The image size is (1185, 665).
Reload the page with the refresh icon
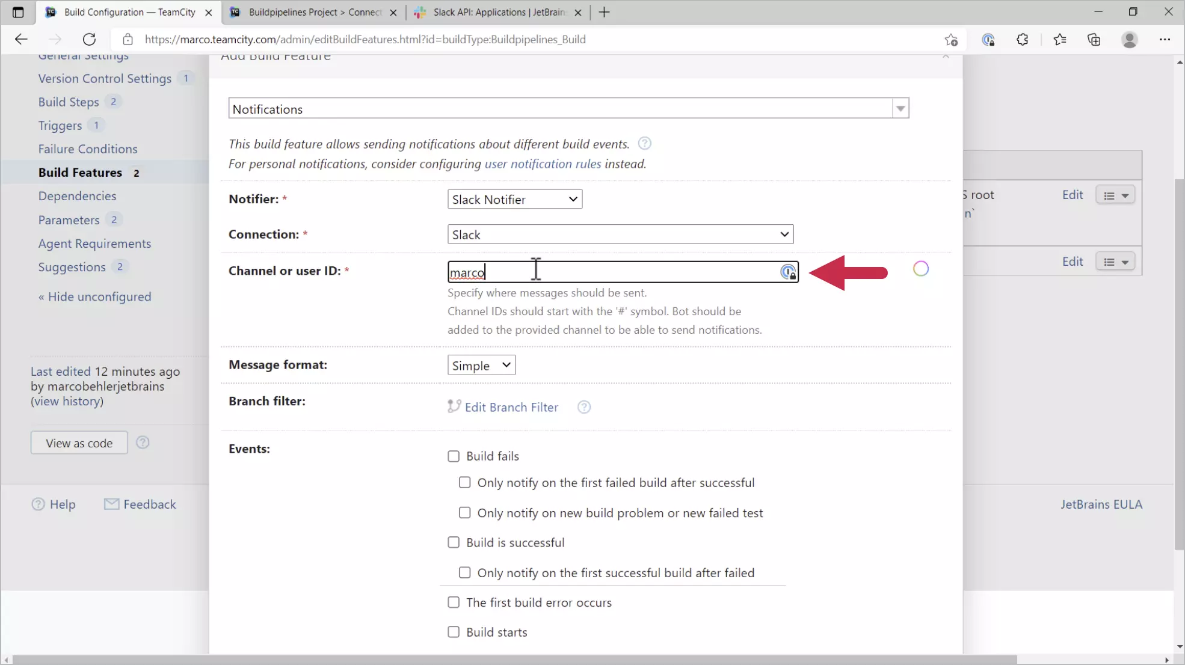(89, 39)
